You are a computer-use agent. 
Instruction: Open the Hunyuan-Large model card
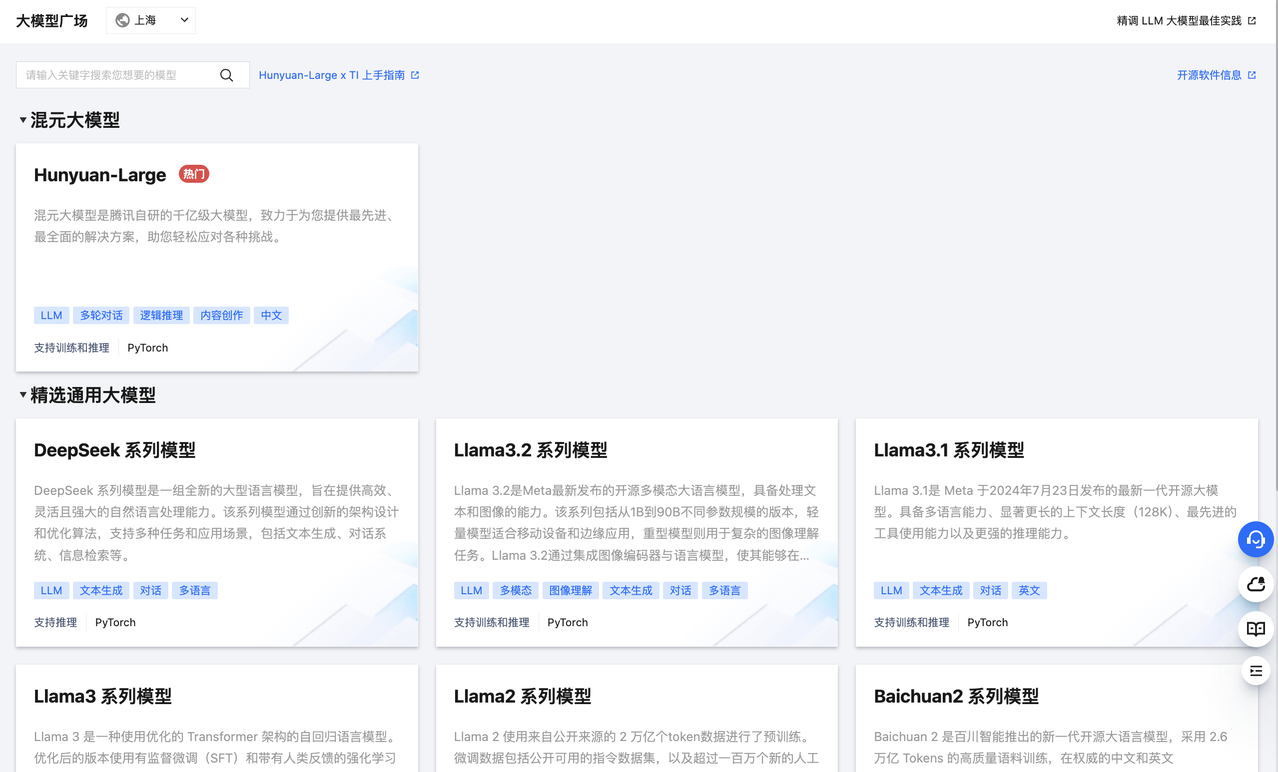[x=217, y=257]
